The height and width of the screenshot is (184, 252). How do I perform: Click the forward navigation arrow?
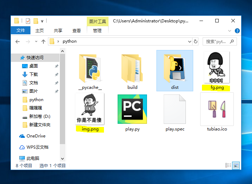point(28,42)
